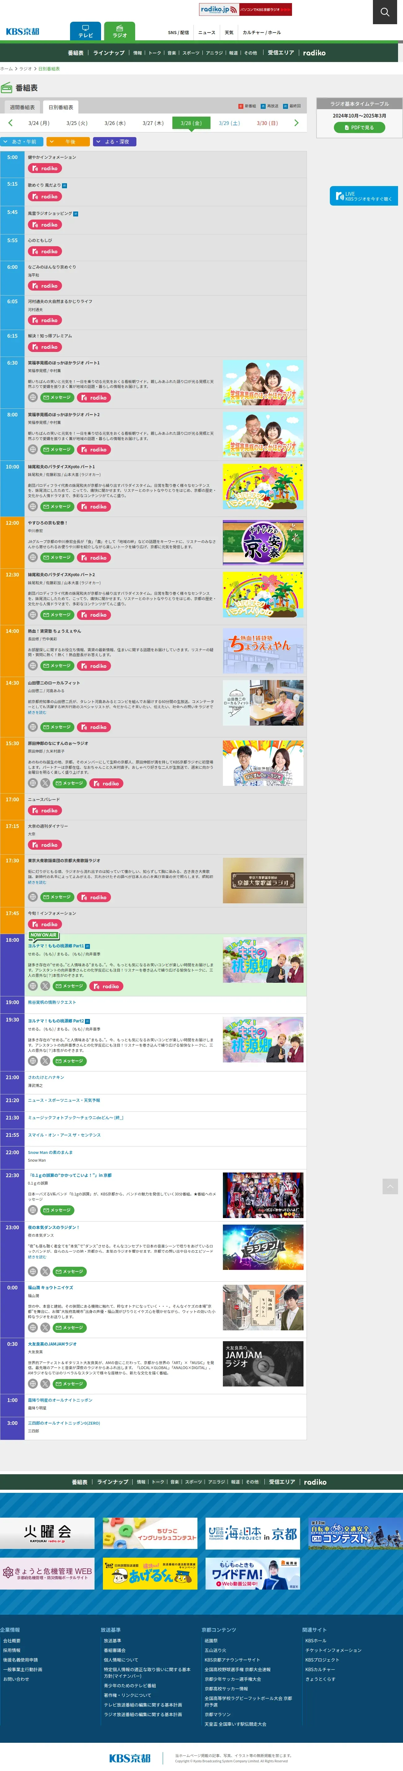Screen dimensions: 403x1771
Task: Open X icon for ももの桃源郷 Part2
Action: click(x=45, y=1061)
